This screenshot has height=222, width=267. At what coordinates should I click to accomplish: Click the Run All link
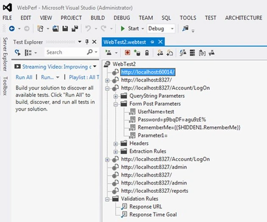(x=24, y=77)
